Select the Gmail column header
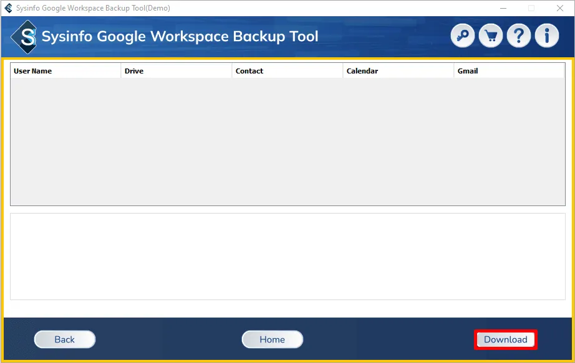This screenshot has width=575, height=363. (x=509, y=71)
